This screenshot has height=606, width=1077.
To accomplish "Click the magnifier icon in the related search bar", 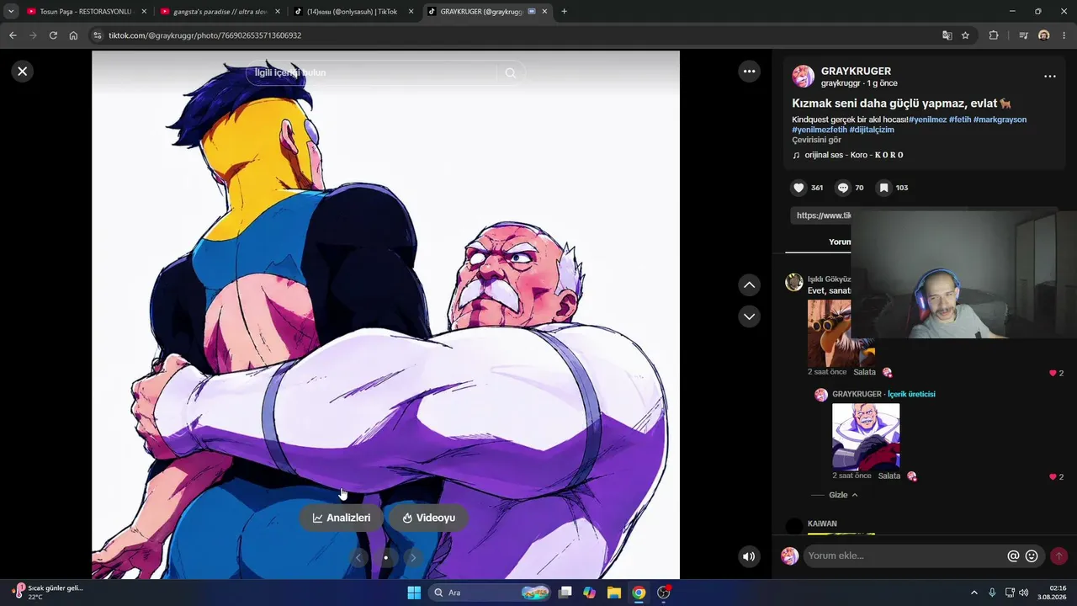I will tap(511, 73).
